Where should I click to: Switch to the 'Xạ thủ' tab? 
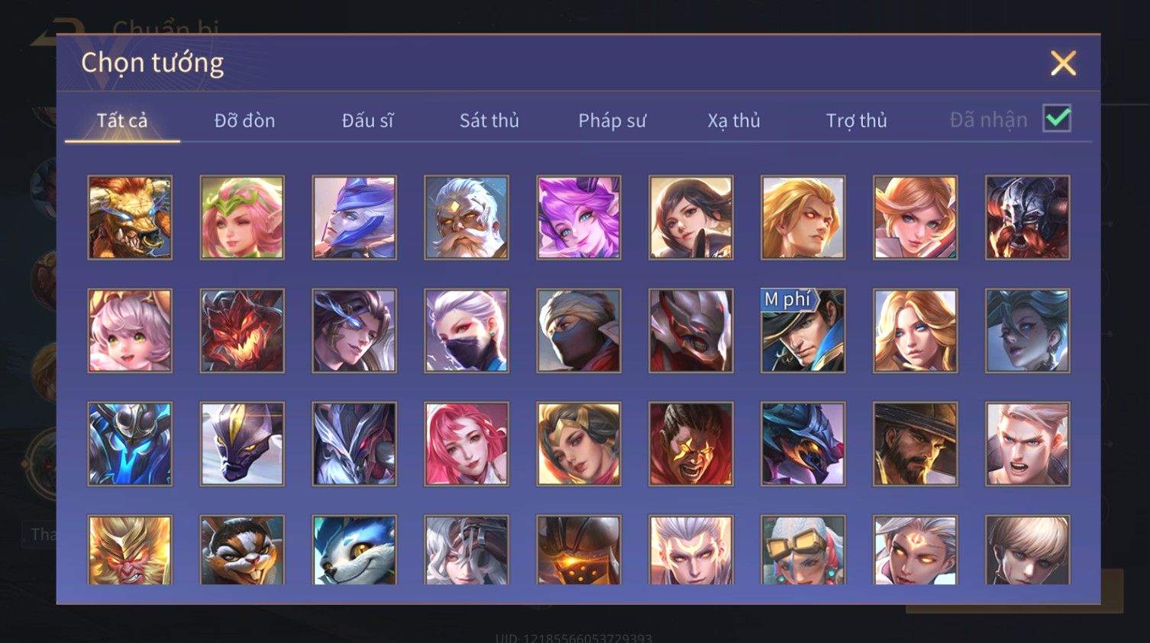(734, 121)
